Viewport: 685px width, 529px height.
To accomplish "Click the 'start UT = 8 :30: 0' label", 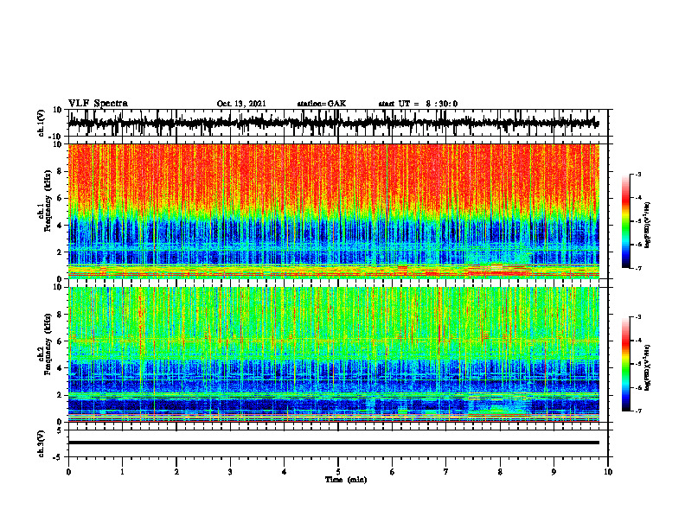I will coord(418,104).
